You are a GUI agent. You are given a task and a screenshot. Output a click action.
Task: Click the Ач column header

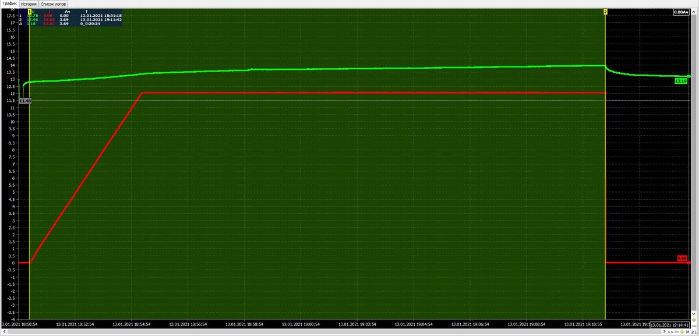click(68, 12)
